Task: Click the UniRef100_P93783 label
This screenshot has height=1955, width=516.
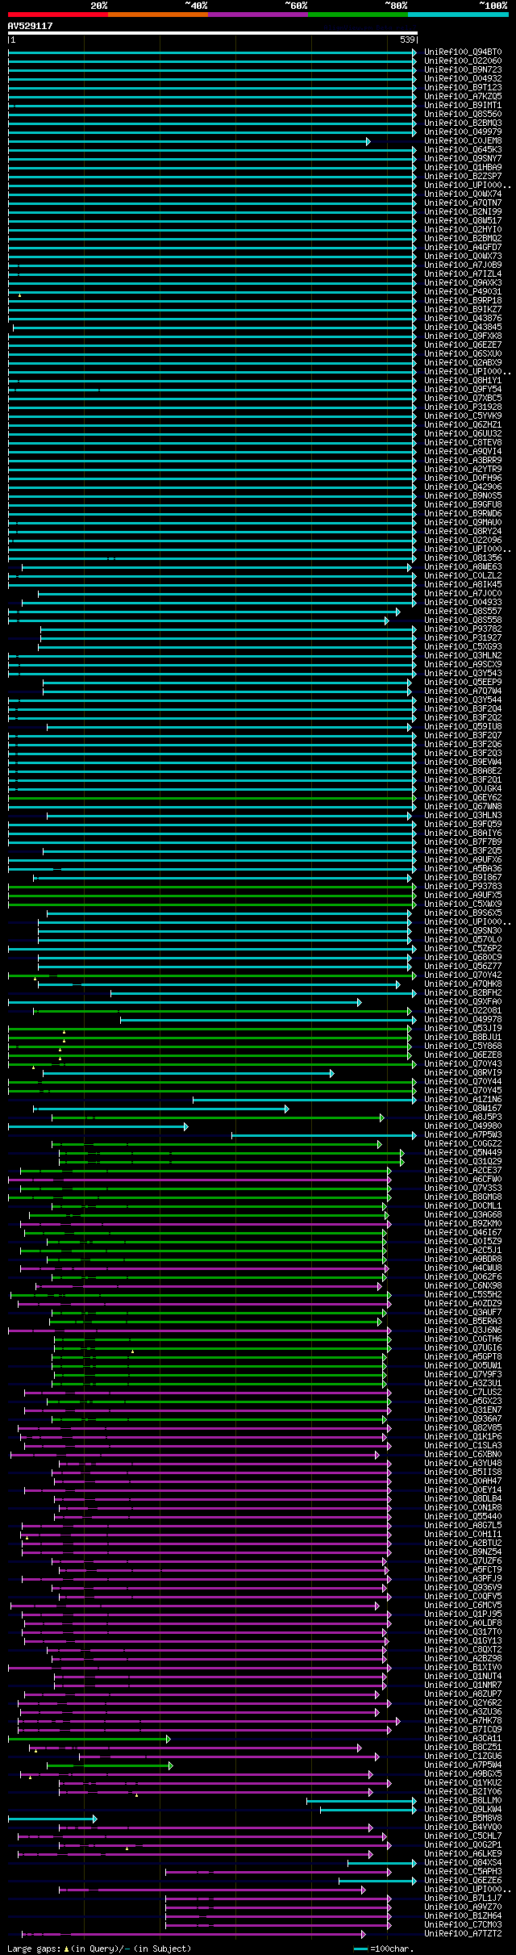Action: 463,886
